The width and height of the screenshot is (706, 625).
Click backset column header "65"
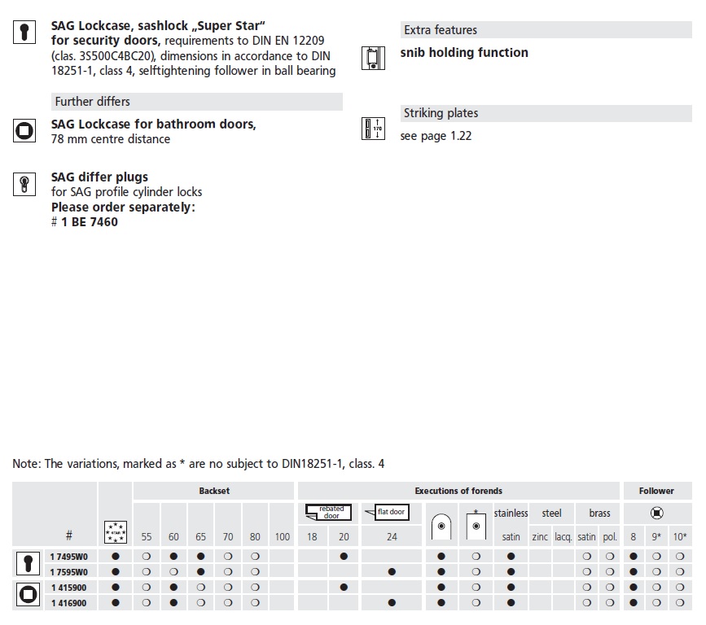[200, 537]
